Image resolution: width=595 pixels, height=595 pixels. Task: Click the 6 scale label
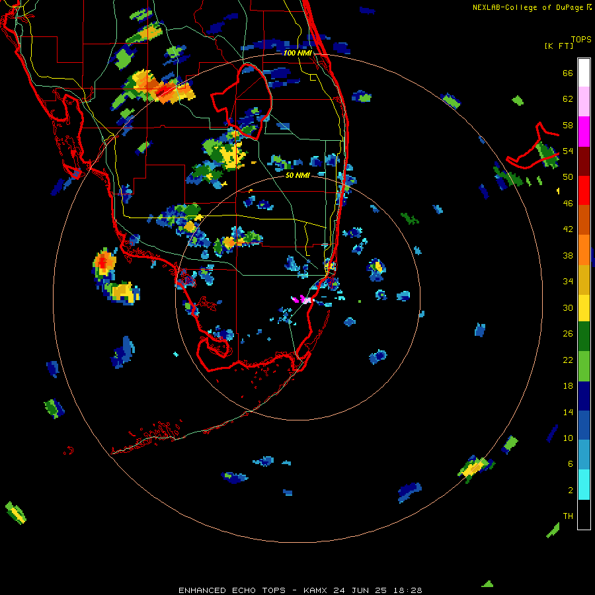pyautogui.click(x=571, y=463)
